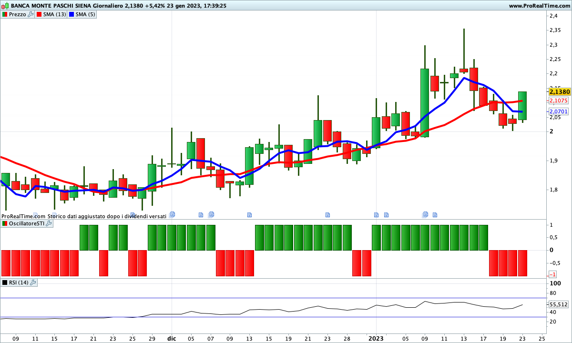Image resolution: width=572 pixels, height=343 pixels.
Task: Open OscillatoreSTI settings wrench icon
Action: point(49,223)
